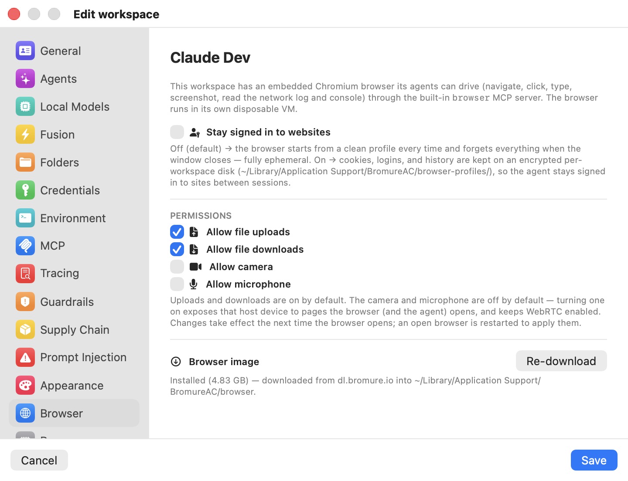Click the person-key icon beside Stay signed in

coord(195,132)
